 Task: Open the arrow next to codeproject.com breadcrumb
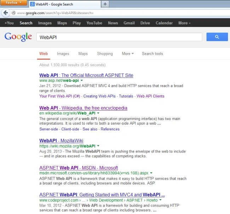pos(160,200)
